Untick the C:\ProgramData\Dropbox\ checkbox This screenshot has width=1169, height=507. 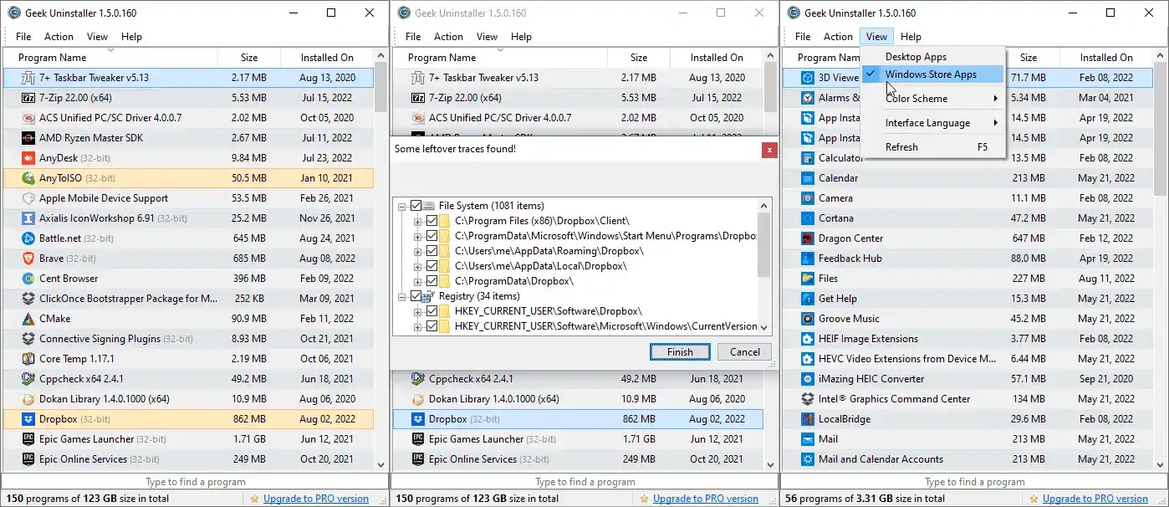click(x=431, y=281)
